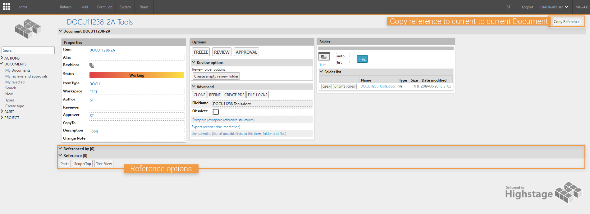Click the Highstage cubes logo in sidebar

coord(28,29)
